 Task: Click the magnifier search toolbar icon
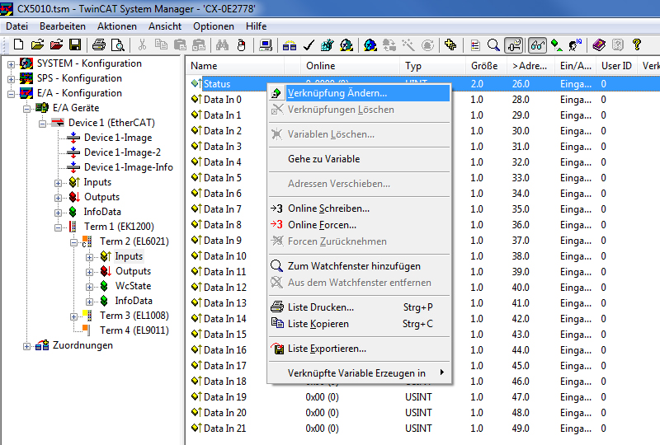point(493,44)
